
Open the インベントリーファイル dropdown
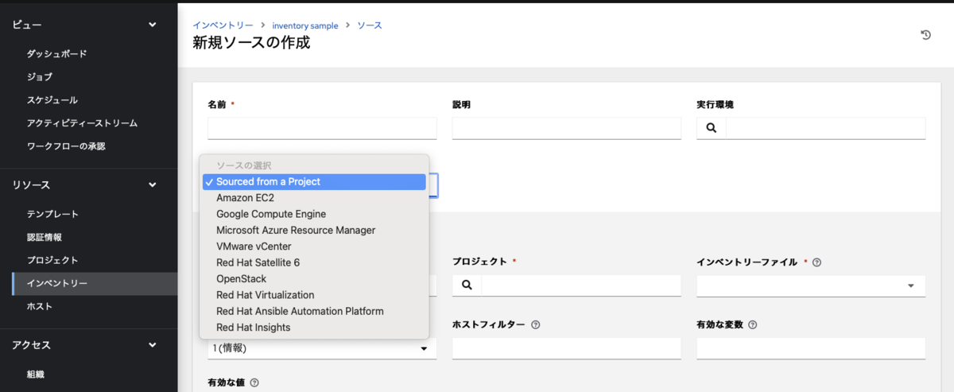coord(811,285)
